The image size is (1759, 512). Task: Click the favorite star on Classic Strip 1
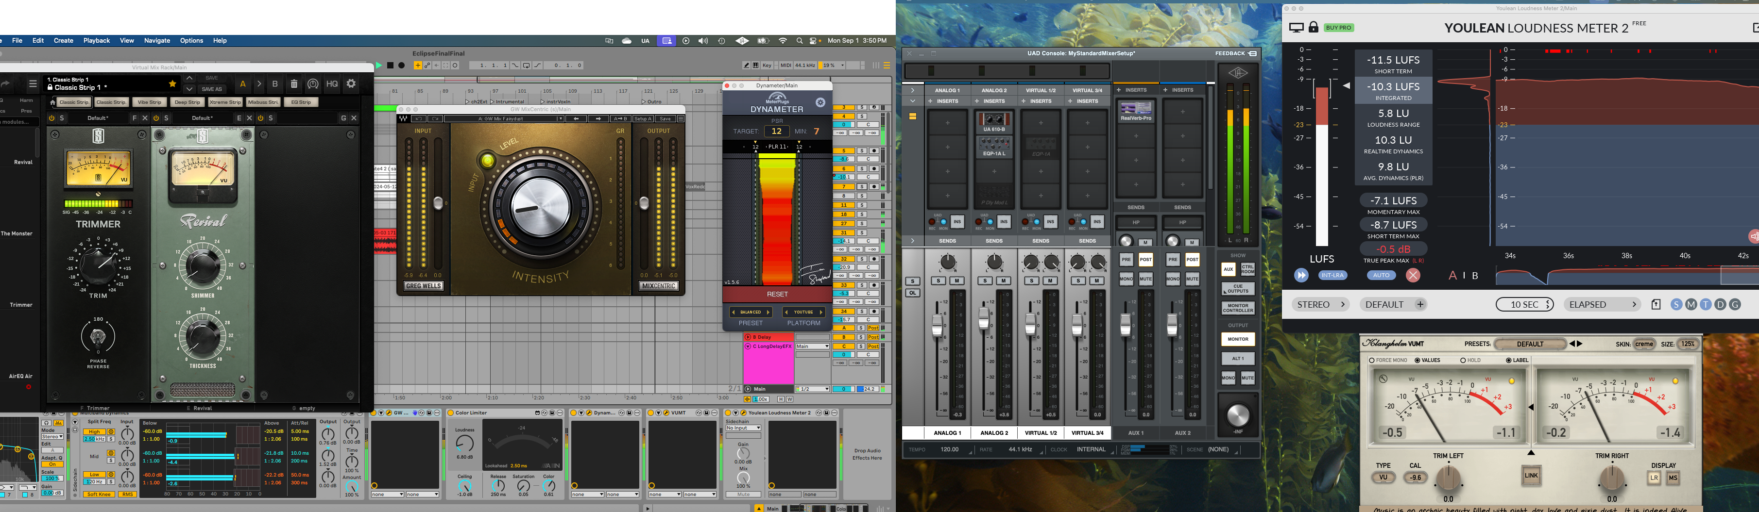pos(172,84)
